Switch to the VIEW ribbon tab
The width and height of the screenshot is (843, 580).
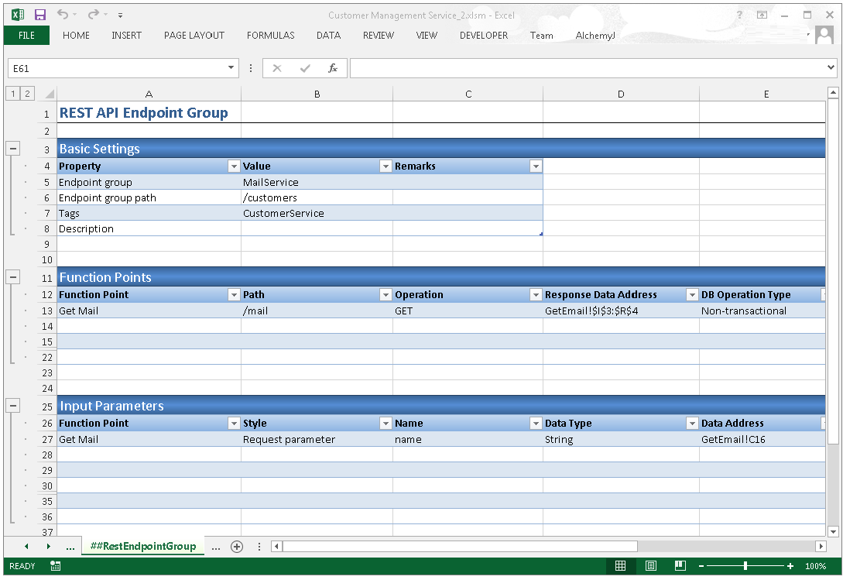coord(427,36)
